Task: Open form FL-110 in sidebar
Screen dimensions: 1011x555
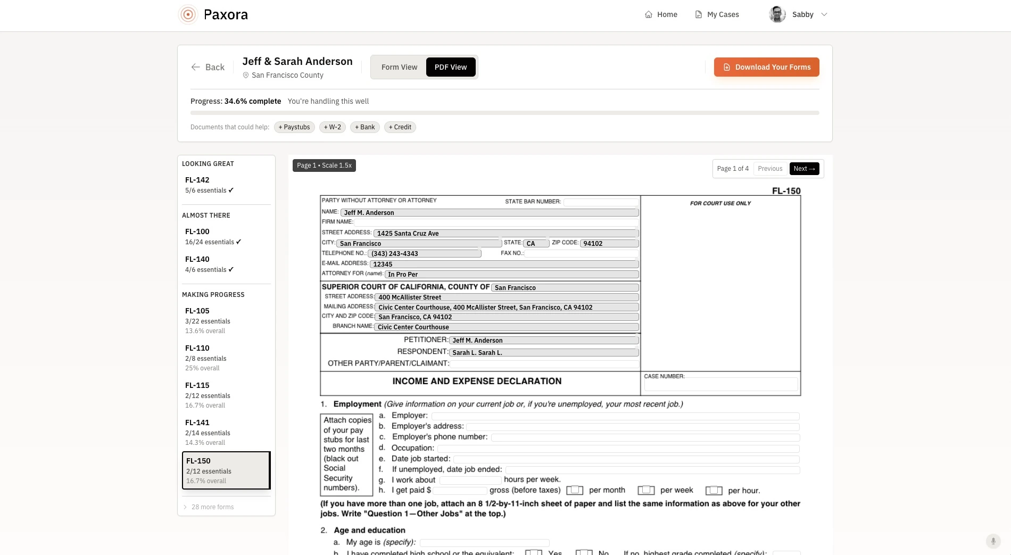Action: [x=226, y=358]
